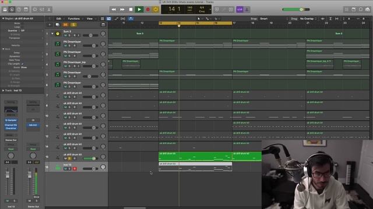Open the Channel EQ plugin slot
373x209 pixels.
10,125
